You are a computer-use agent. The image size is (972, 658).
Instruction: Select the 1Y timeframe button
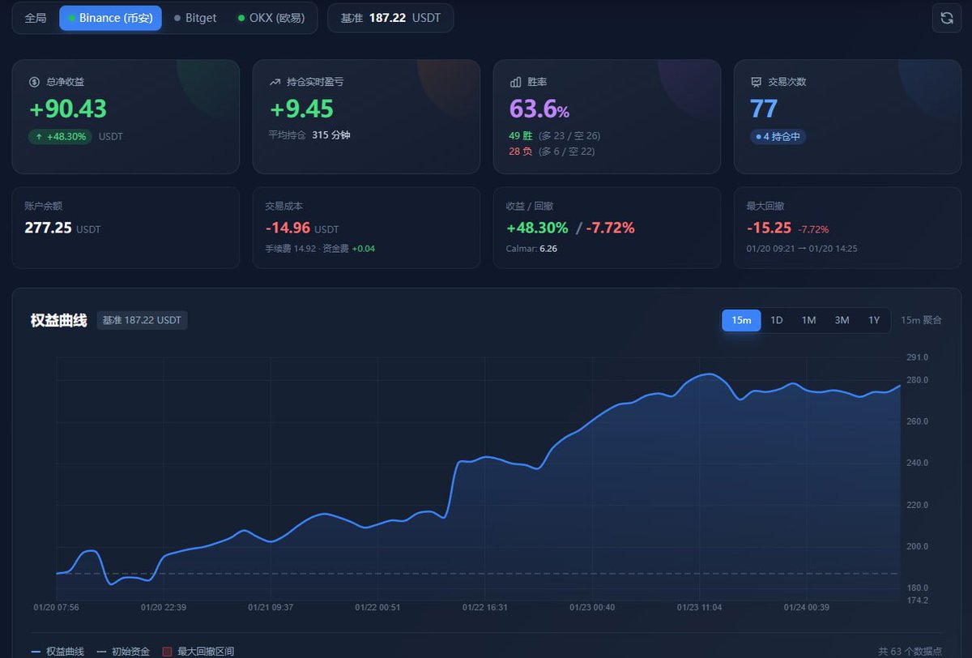pos(874,320)
